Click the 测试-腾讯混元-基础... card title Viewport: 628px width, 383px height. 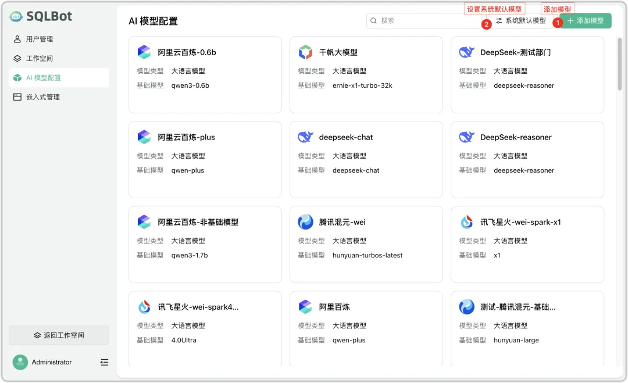click(x=518, y=307)
